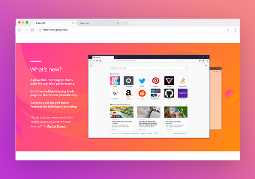Click small icon right of Pocket section header
The height and width of the screenshot is (179, 255).
[186, 105]
